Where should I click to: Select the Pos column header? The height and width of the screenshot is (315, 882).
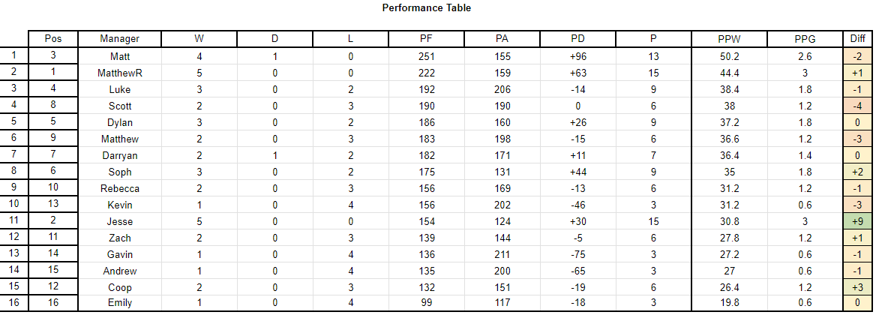[52, 39]
